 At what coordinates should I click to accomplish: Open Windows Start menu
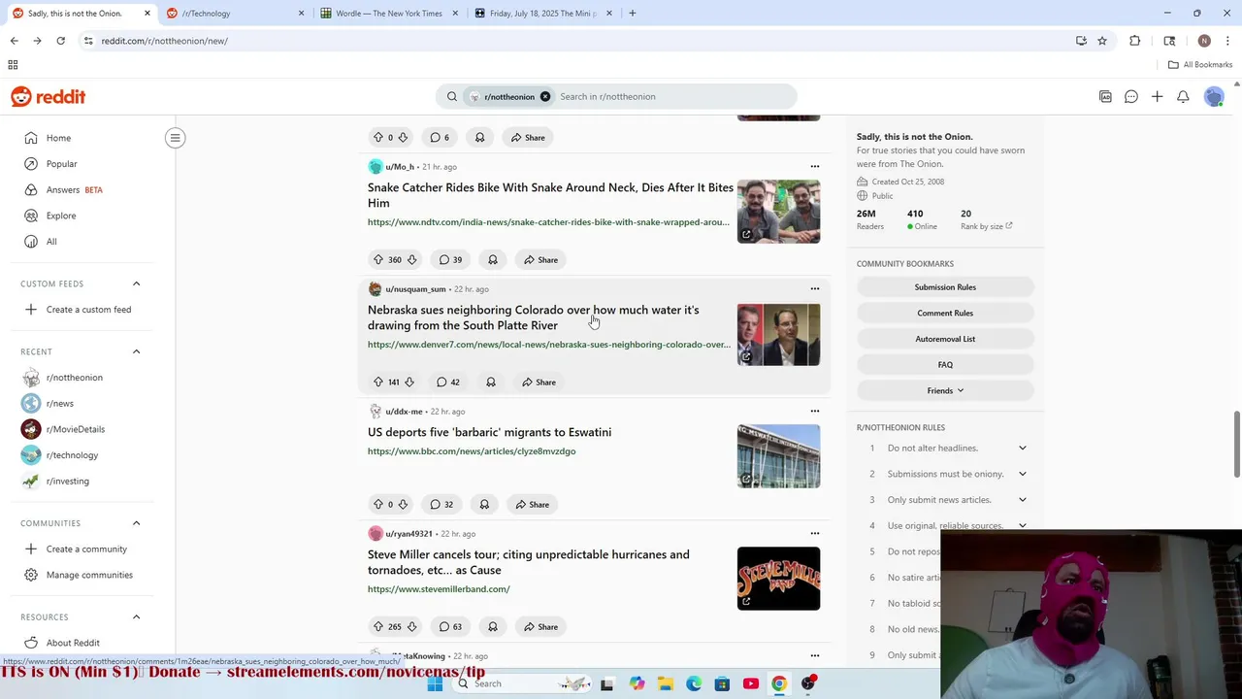pyautogui.click(x=435, y=683)
